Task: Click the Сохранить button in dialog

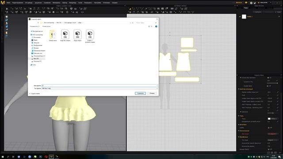Action: [x=140, y=93]
